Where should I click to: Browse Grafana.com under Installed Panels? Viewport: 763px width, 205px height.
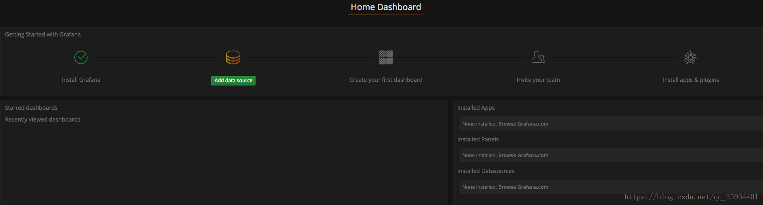523,156
